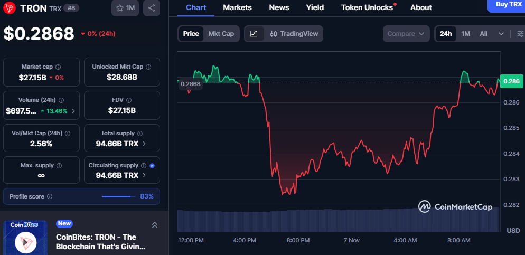Viewport: 525px width, 255px height.
Task: Switch chart to TradingView mode
Action: point(294,34)
